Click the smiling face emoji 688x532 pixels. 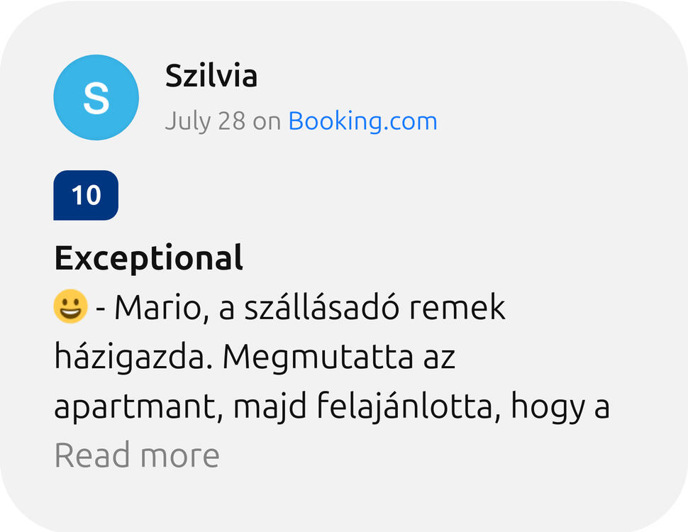(70, 307)
